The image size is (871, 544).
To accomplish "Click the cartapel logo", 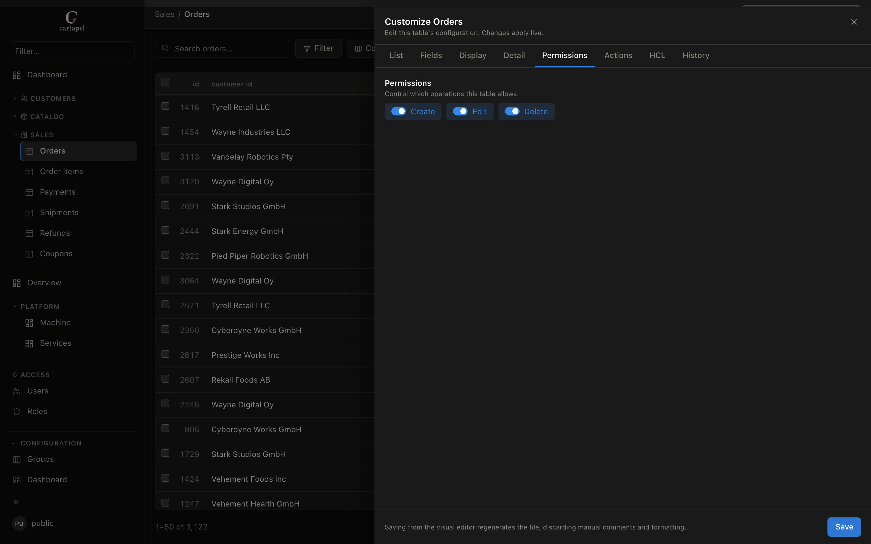I will 72,21.
